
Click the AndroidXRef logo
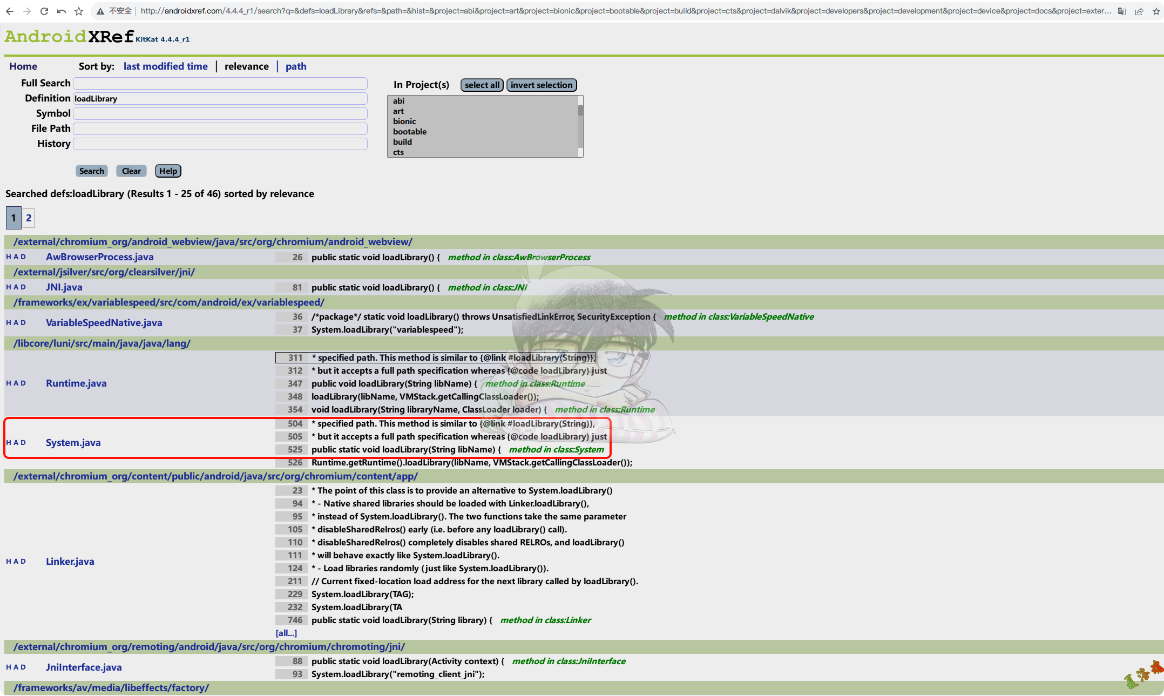coord(69,37)
